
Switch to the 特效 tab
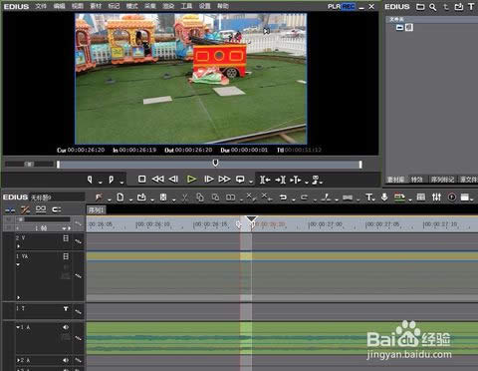click(x=417, y=180)
